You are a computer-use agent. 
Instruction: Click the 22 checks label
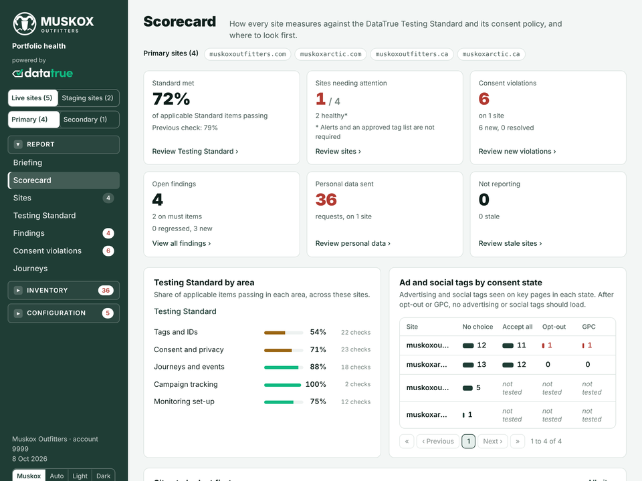pyautogui.click(x=355, y=333)
